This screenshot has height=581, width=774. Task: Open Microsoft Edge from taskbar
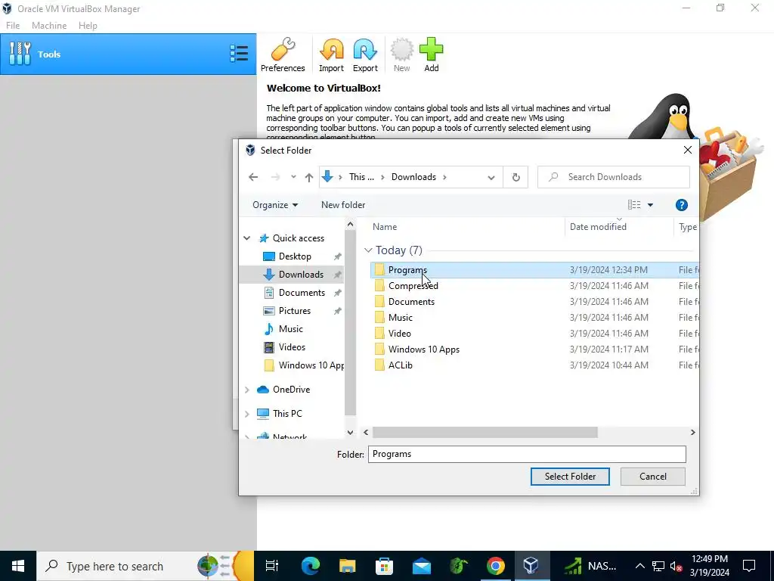click(310, 566)
